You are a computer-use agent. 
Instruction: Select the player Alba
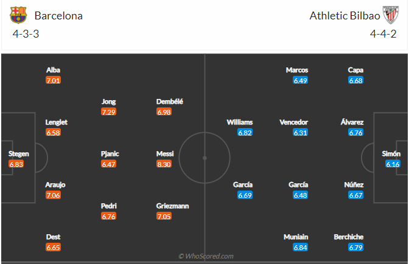click(x=54, y=70)
